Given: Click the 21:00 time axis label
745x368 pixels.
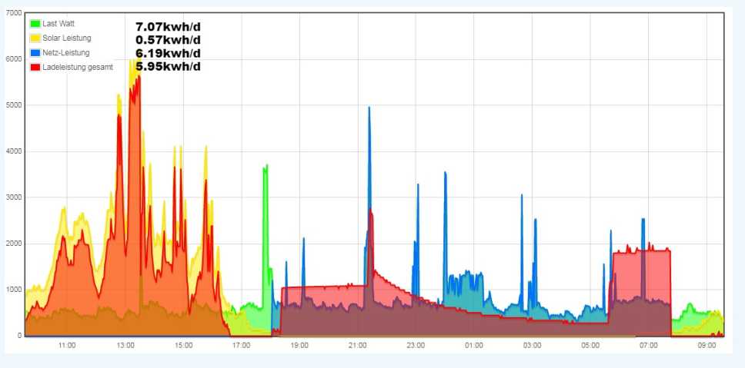Looking at the screenshot, I should pos(357,346).
